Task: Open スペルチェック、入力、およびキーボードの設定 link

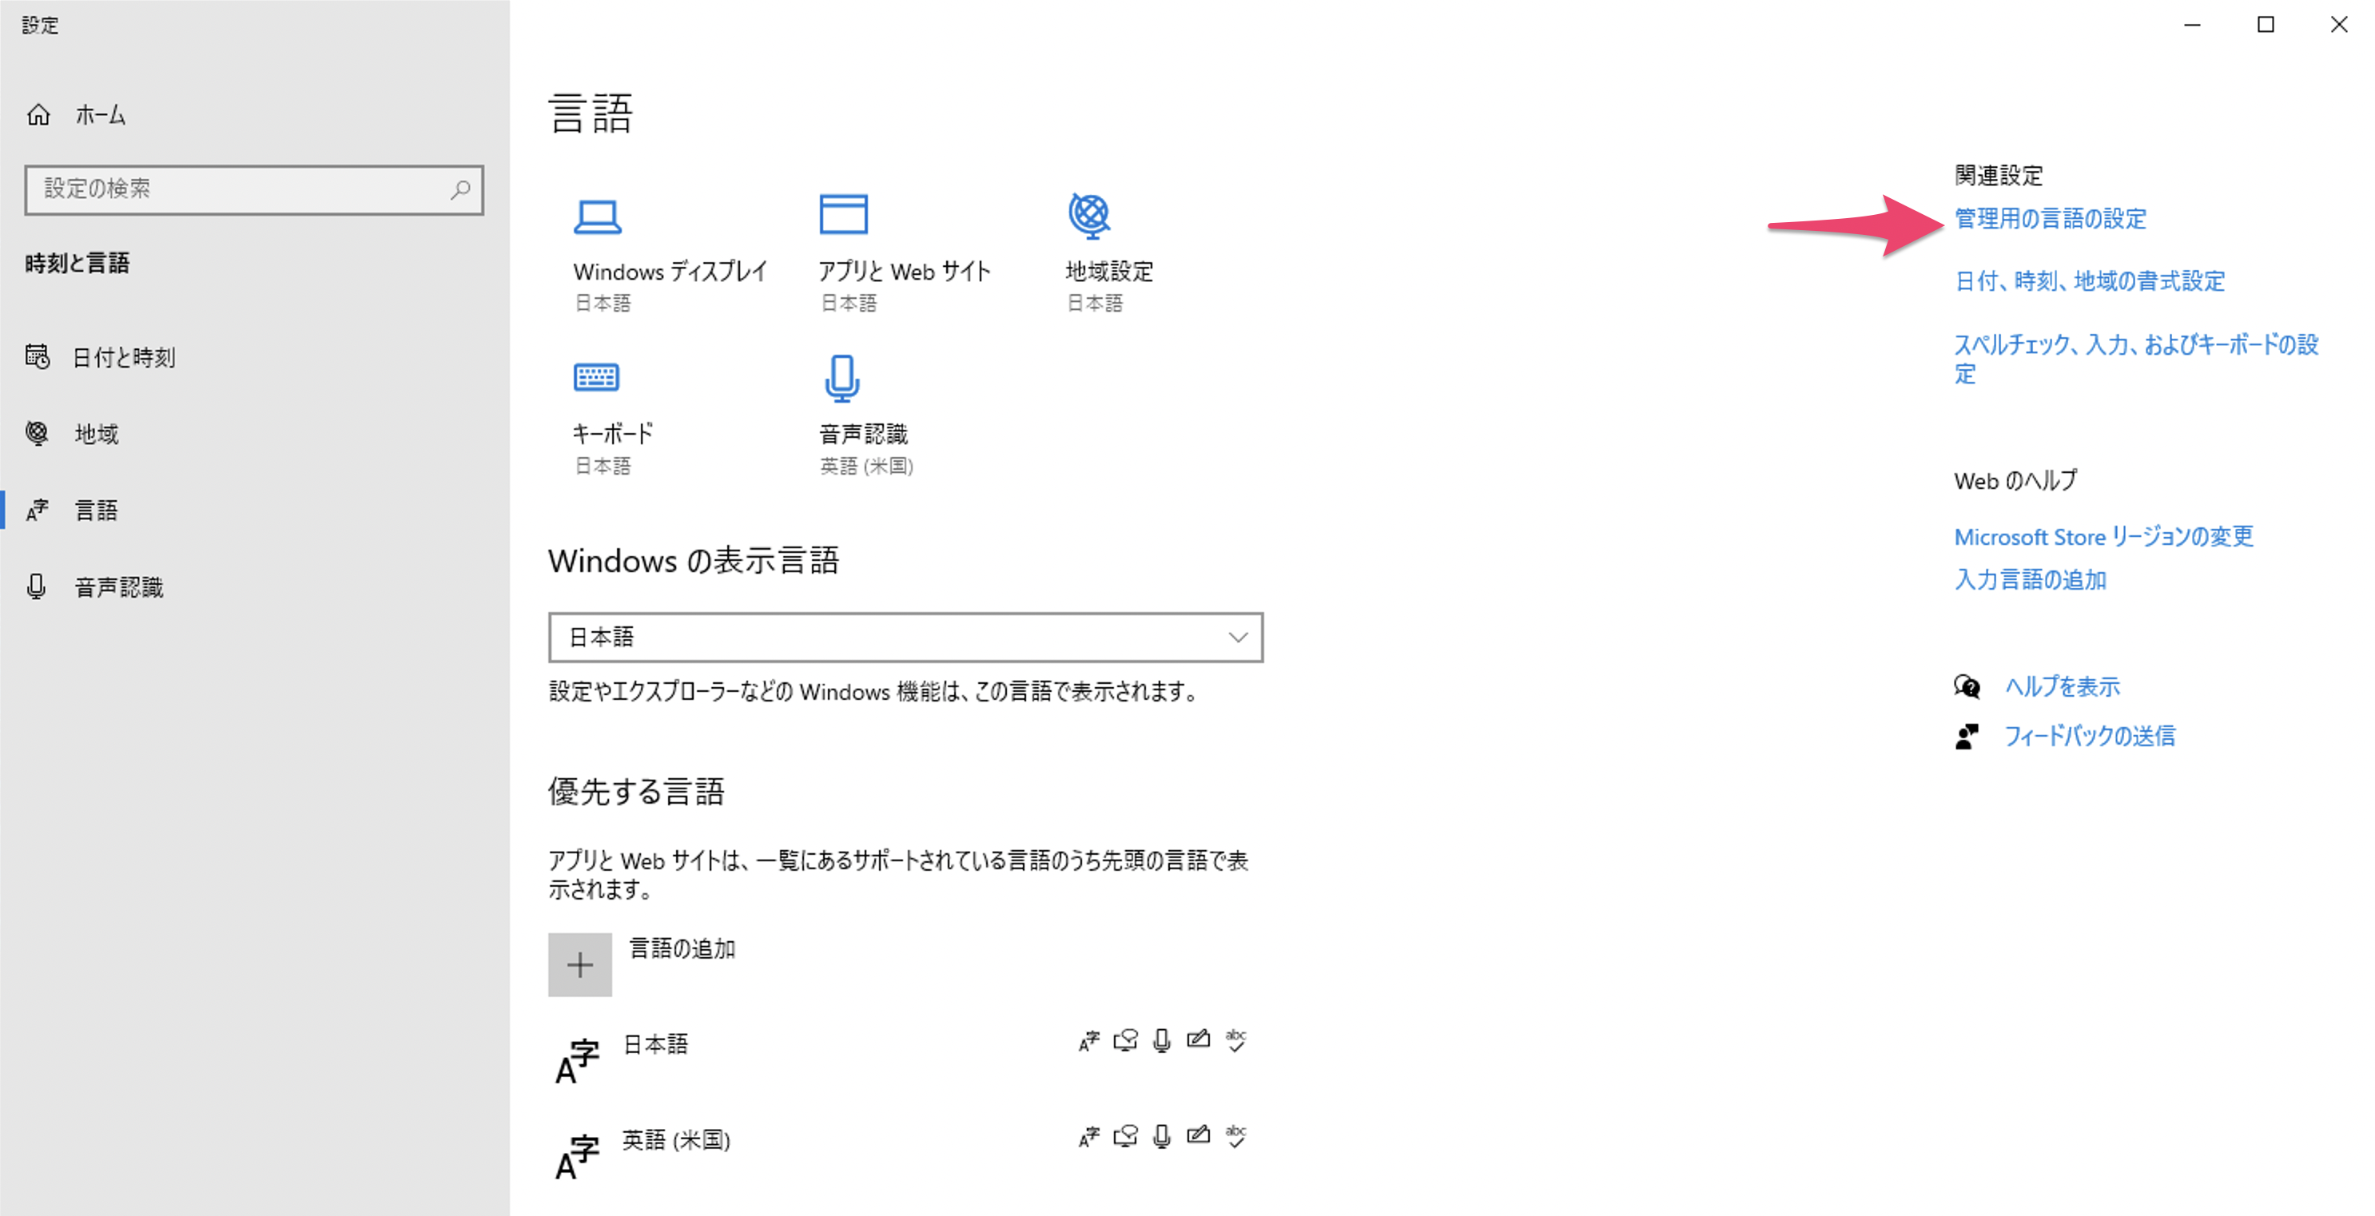Action: pyautogui.click(x=2136, y=359)
